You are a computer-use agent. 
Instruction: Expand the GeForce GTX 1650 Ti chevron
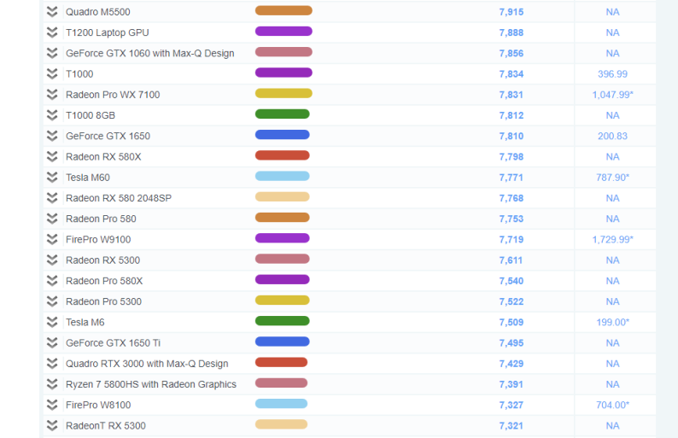[52, 343]
